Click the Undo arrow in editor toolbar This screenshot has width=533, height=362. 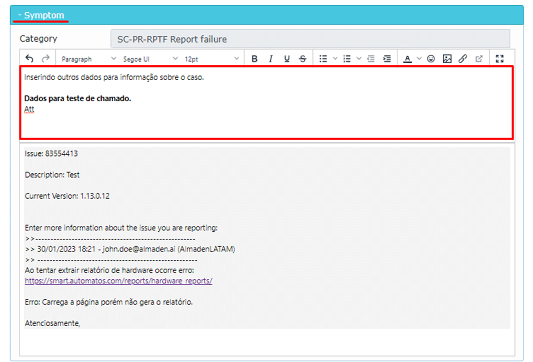(x=29, y=59)
